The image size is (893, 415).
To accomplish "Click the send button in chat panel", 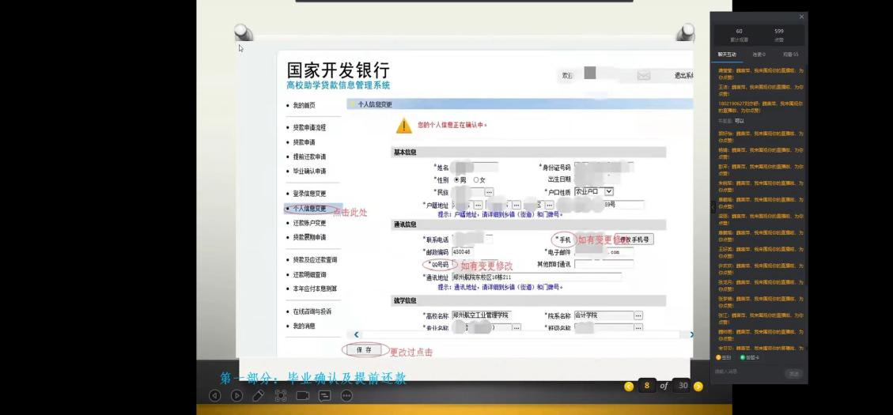I will [793, 373].
